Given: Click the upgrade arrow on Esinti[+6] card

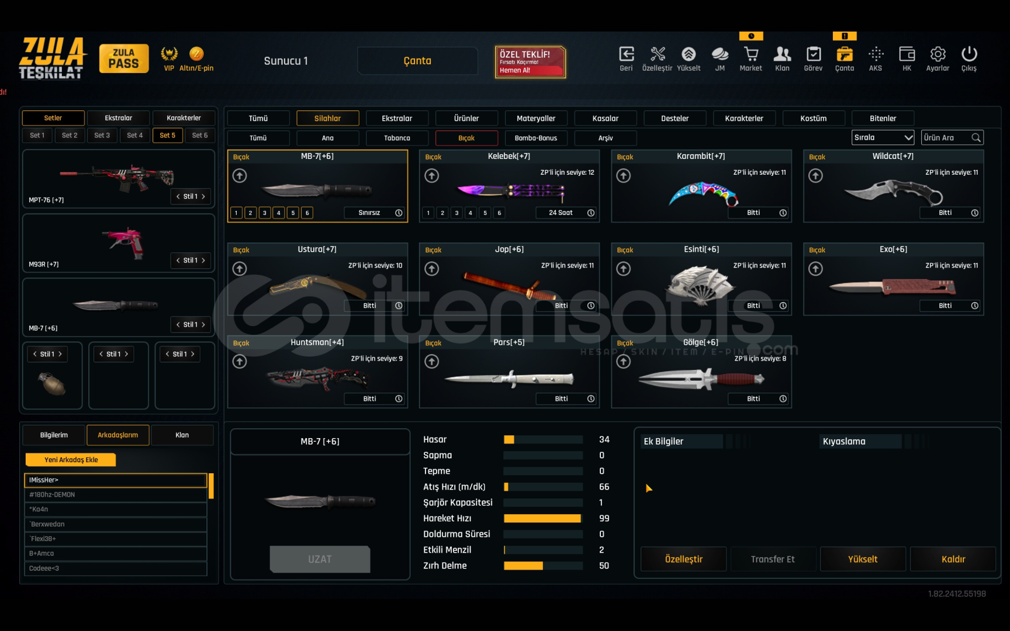Looking at the screenshot, I should [x=624, y=269].
